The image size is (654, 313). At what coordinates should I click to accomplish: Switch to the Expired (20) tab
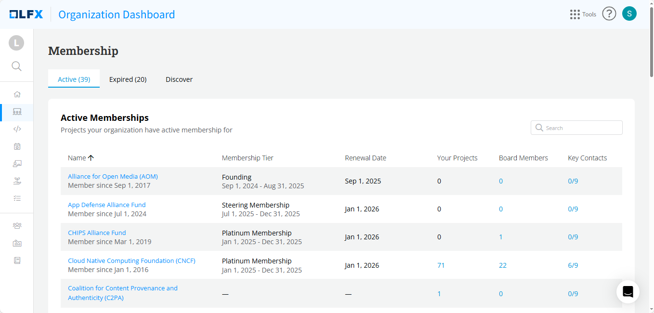tap(128, 79)
